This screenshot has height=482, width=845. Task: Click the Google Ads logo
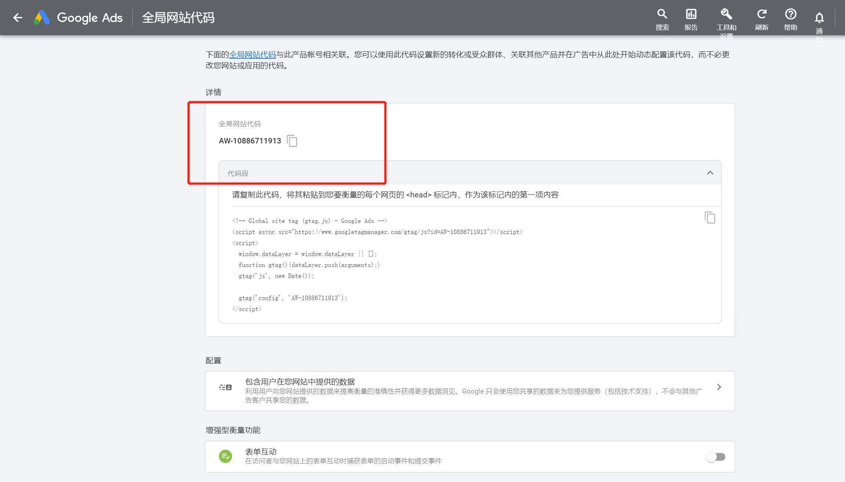(x=78, y=18)
